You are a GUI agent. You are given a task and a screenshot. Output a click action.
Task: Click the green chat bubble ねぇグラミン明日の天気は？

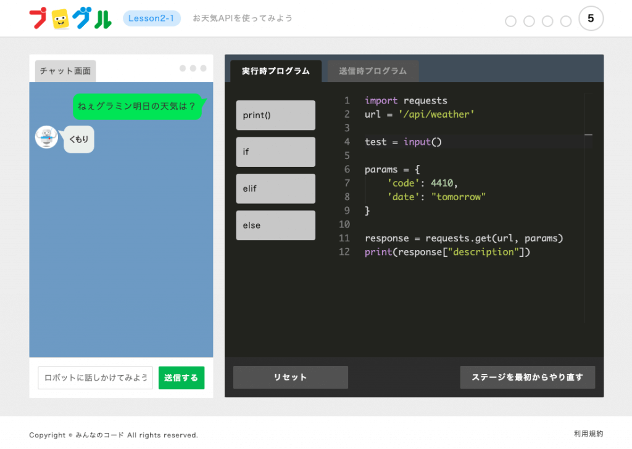(138, 106)
